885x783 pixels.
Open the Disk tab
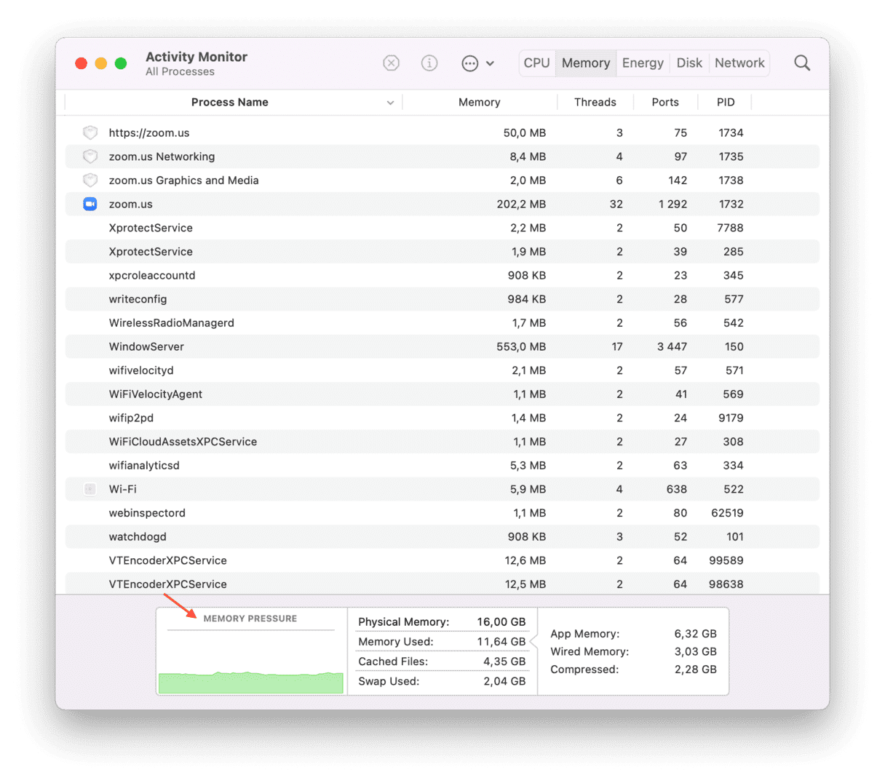pyautogui.click(x=689, y=63)
